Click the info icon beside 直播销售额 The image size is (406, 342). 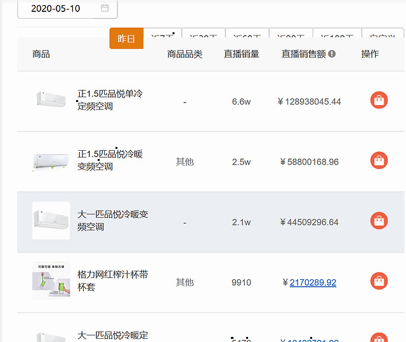coord(332,54)
